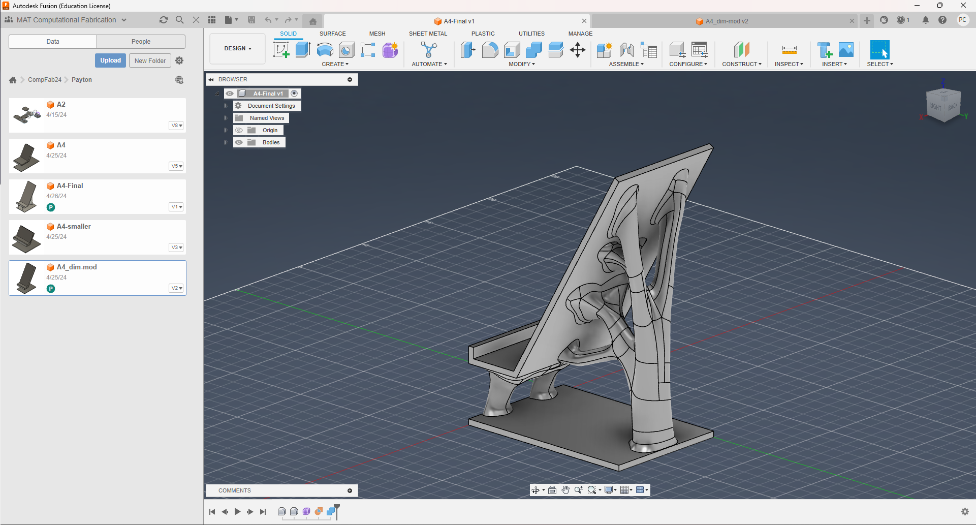976x525 pixels.
Task: Close the A4-Final v1 document tab
Action: (x=584, y=21)
